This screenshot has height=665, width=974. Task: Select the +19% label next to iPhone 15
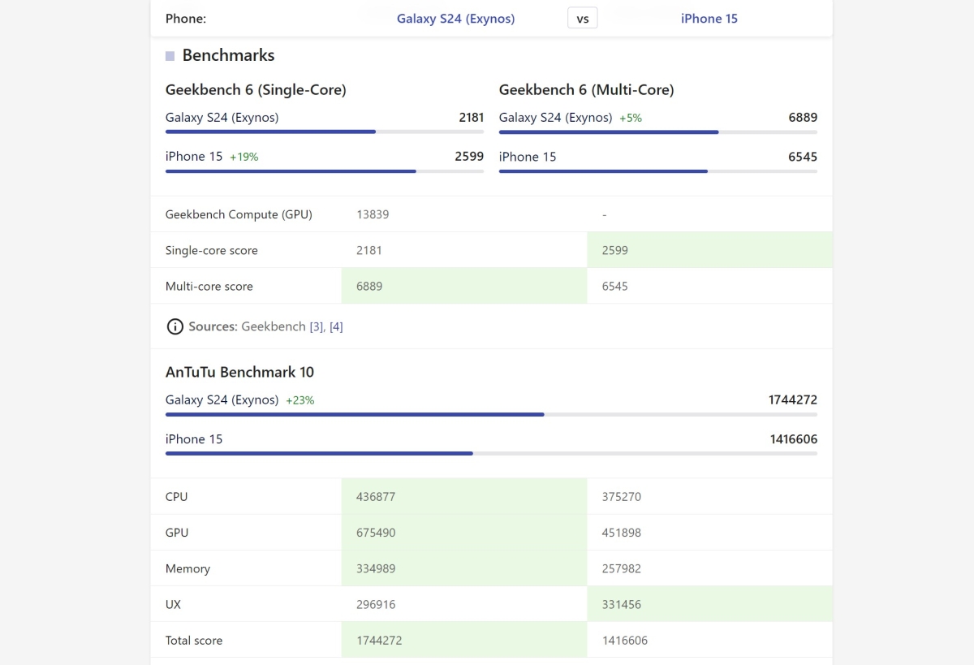pos(243,157)
